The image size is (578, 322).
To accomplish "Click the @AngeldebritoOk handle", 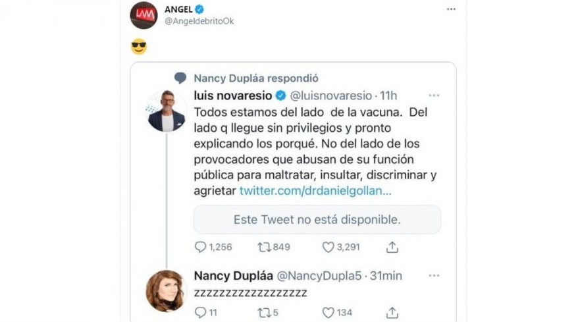I will [x=199, y=21].
